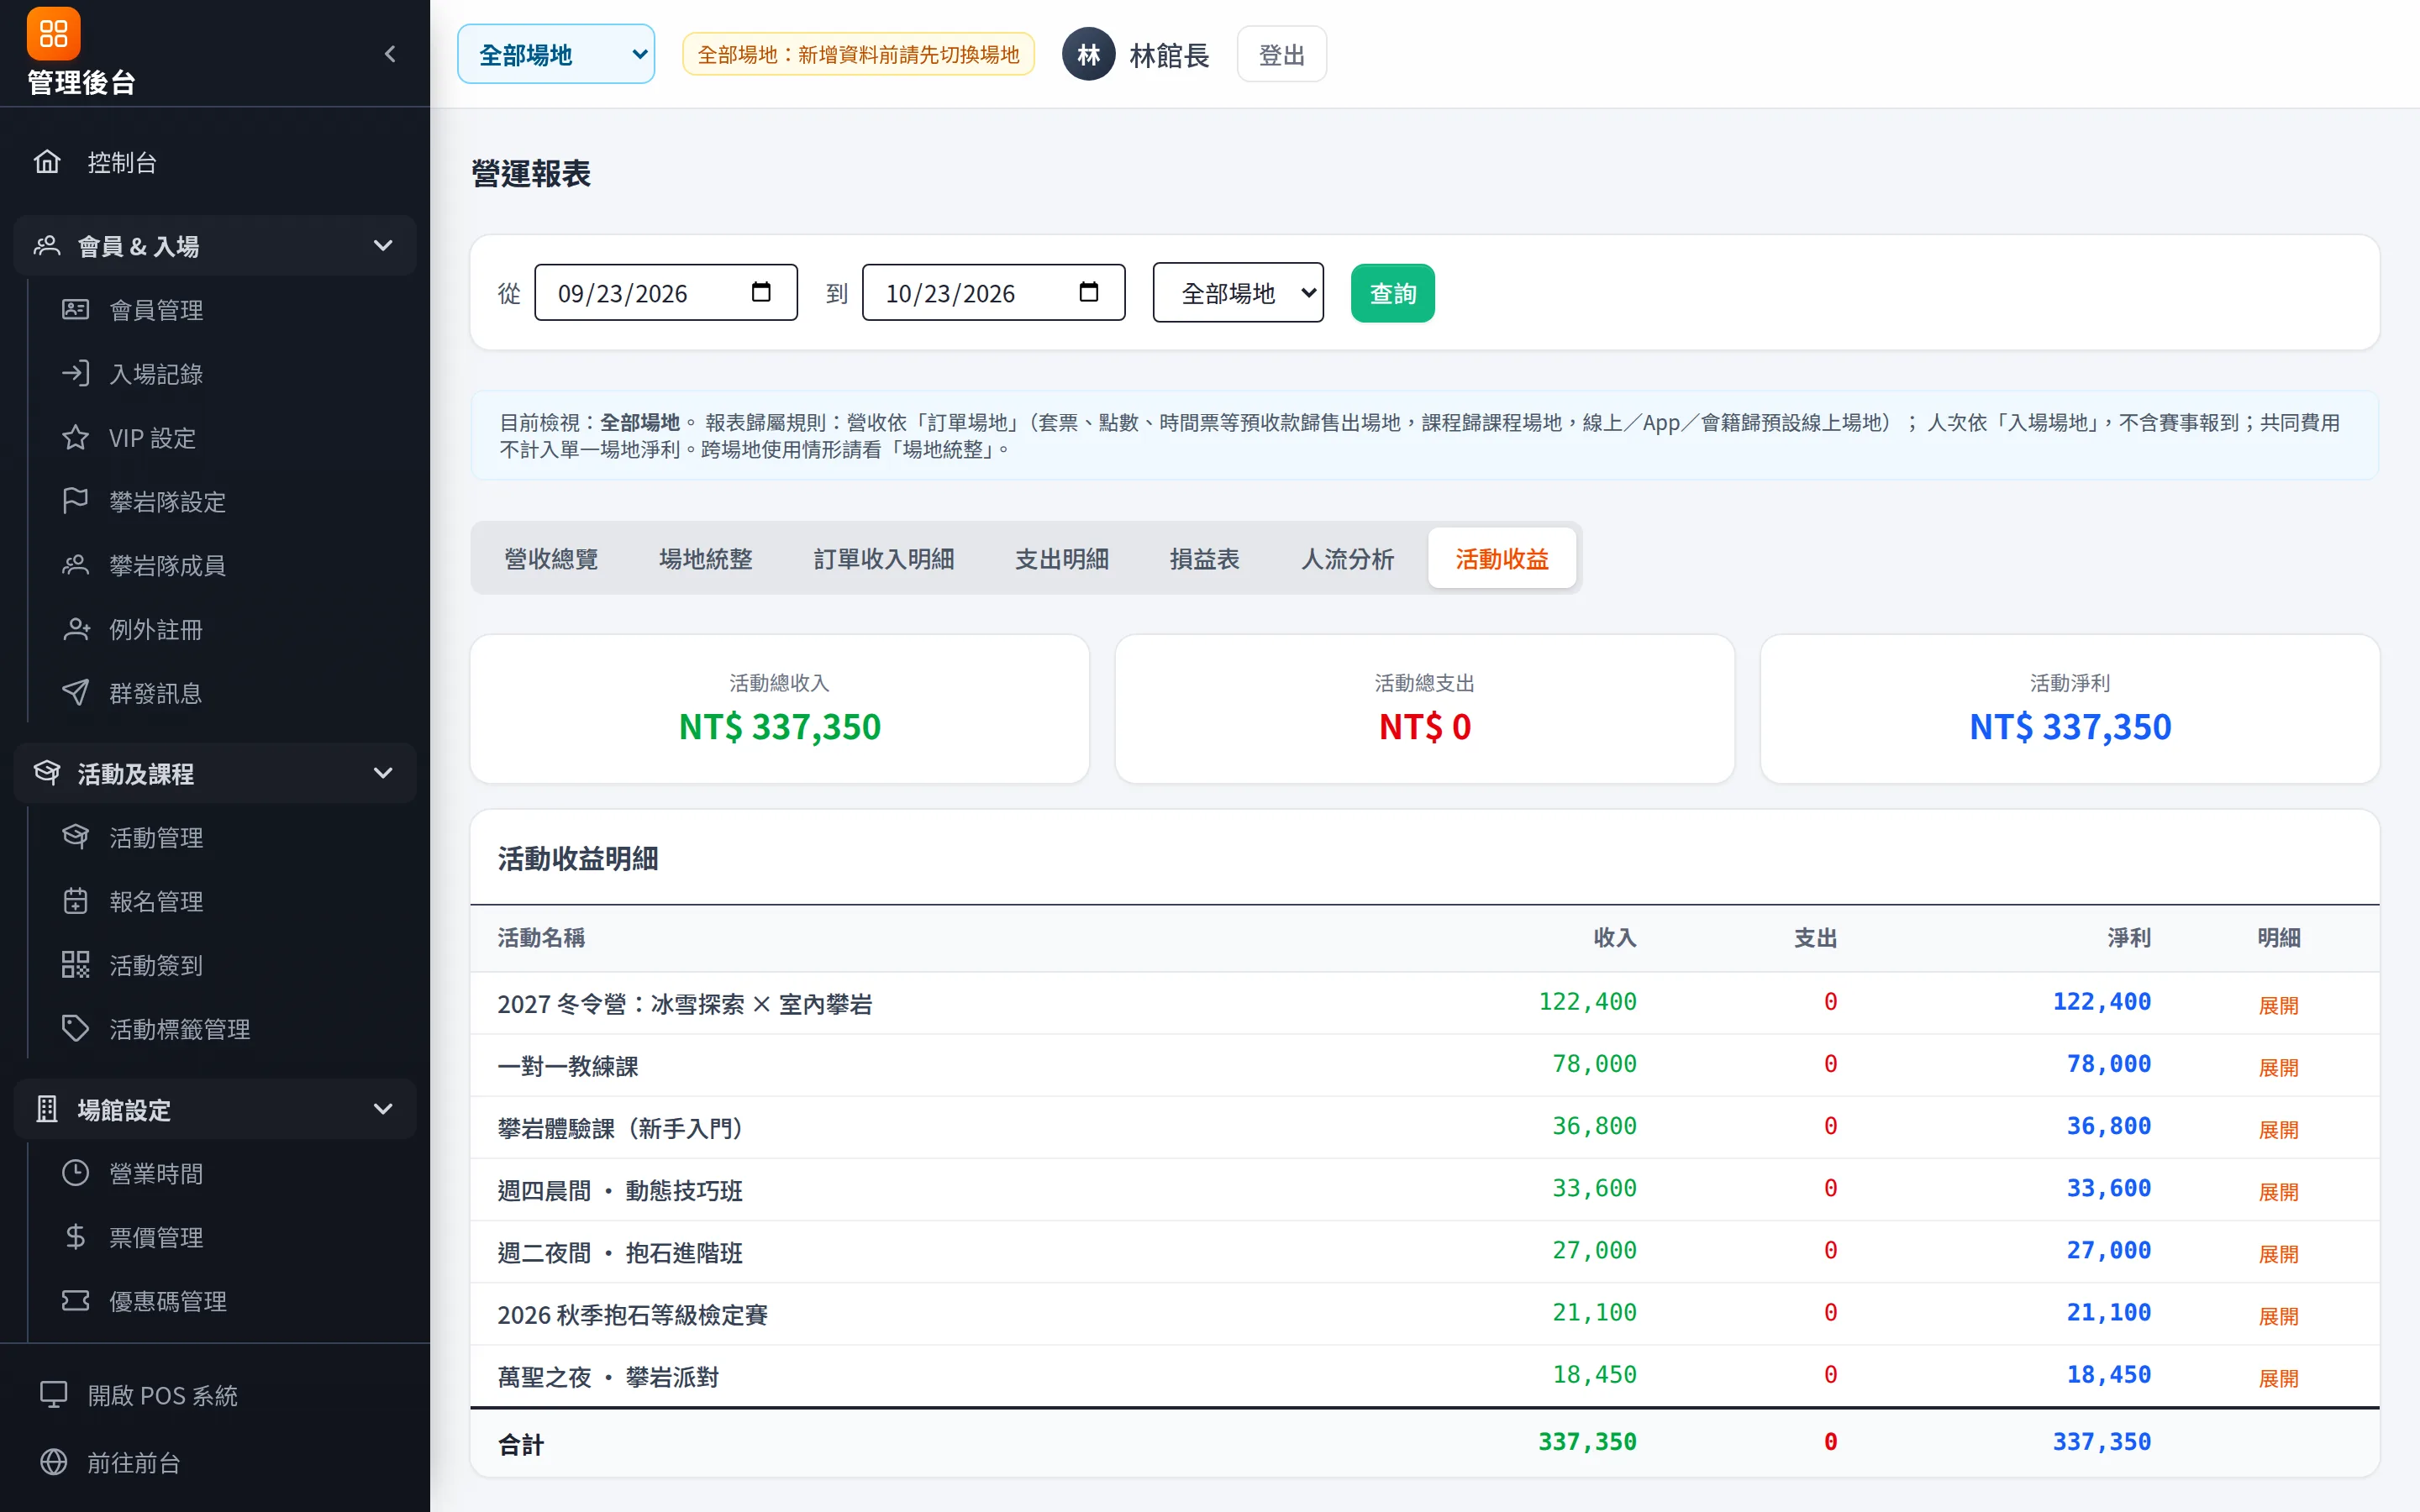The image size is (2420, 1512).
Task: Click the 到 end date field
Action: (994, 293)
